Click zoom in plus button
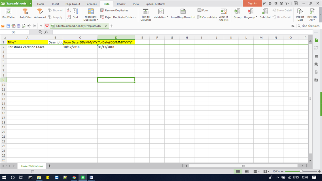The width and height of the screenshot is (322, 181). (x=319, y=171)
